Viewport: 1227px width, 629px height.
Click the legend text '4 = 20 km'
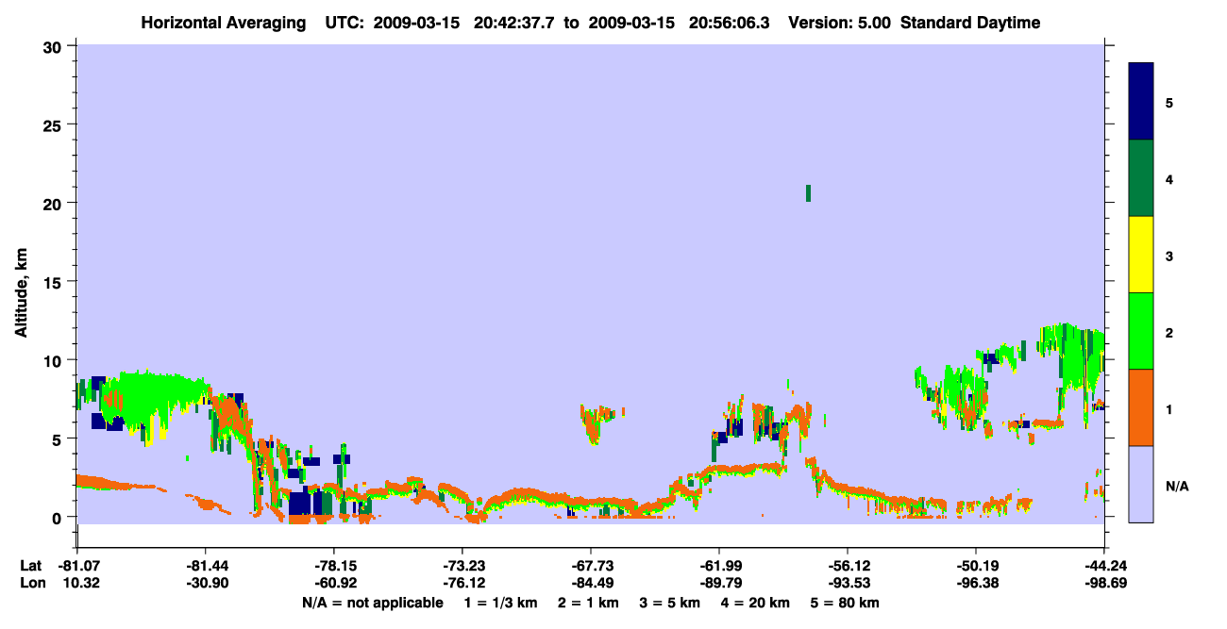(755, 603)
